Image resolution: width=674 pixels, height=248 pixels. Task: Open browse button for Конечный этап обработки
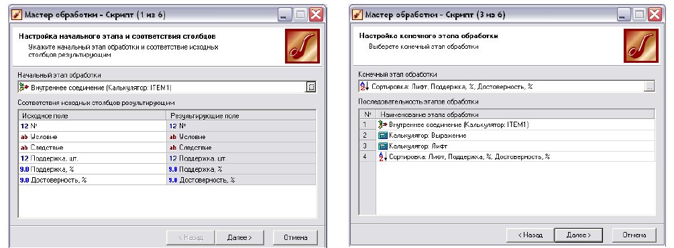point(650,86)
